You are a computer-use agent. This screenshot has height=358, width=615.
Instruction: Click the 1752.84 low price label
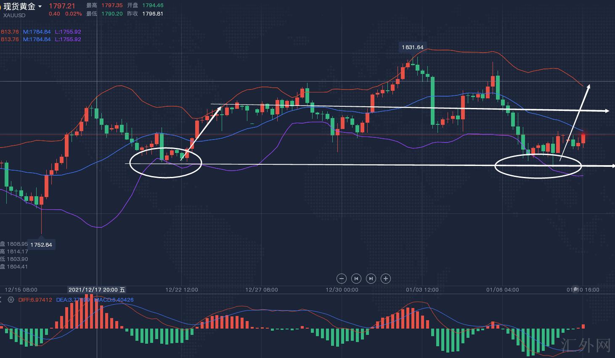41,245
